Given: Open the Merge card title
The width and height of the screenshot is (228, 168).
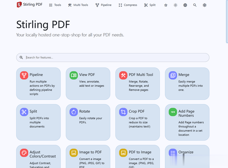Looking at the screenshot, I should [184, 75].
